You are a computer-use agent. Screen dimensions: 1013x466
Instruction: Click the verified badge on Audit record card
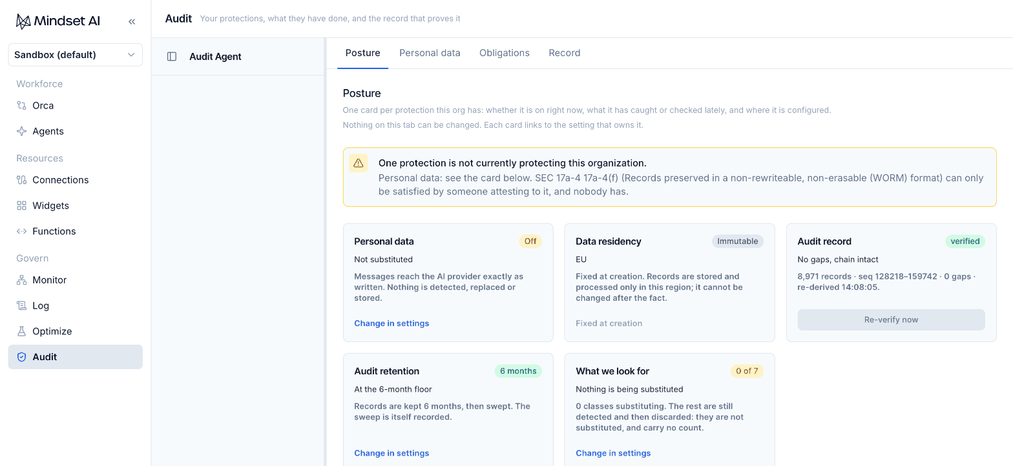point(965,241)
